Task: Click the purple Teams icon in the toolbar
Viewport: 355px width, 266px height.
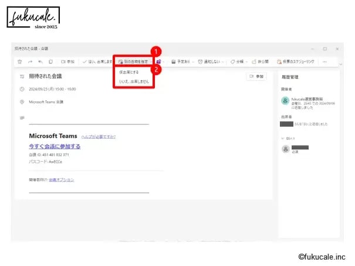Action: [158, 62]
